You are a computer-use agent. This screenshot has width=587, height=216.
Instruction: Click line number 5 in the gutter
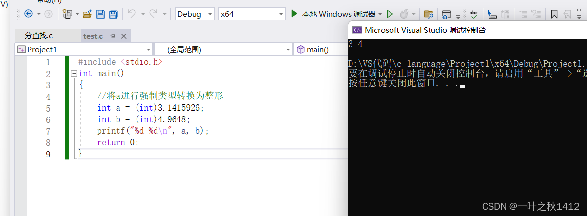coord(48,108)
